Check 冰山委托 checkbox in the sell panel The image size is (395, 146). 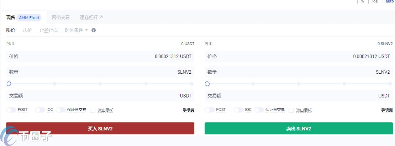[291, 110]
